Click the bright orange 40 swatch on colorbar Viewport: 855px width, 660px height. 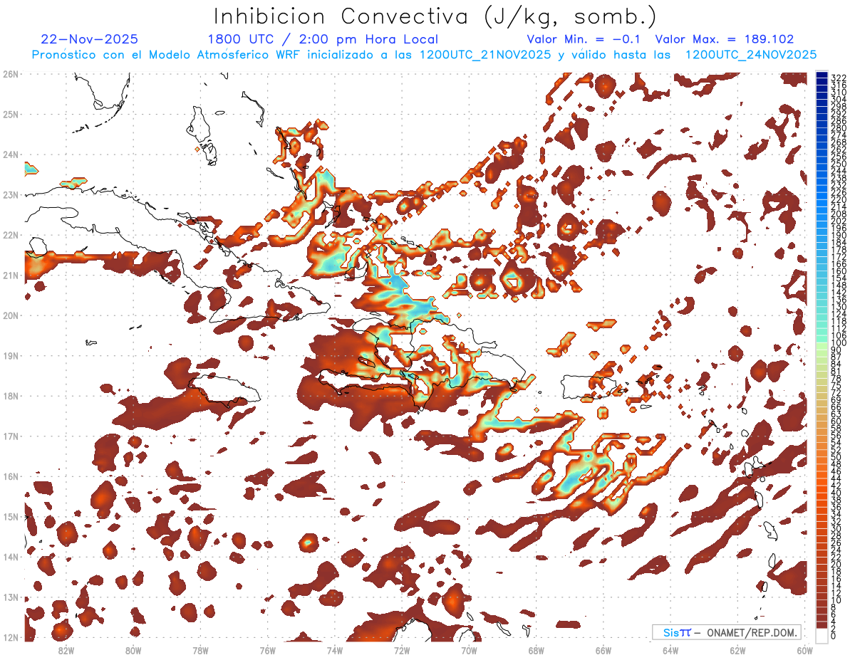(822, 491)
